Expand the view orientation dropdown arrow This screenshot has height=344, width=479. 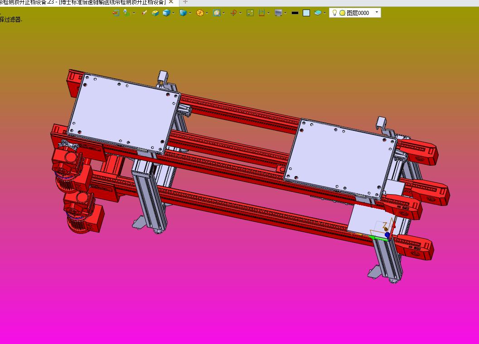pyautogui.click(x=190, y=13)
